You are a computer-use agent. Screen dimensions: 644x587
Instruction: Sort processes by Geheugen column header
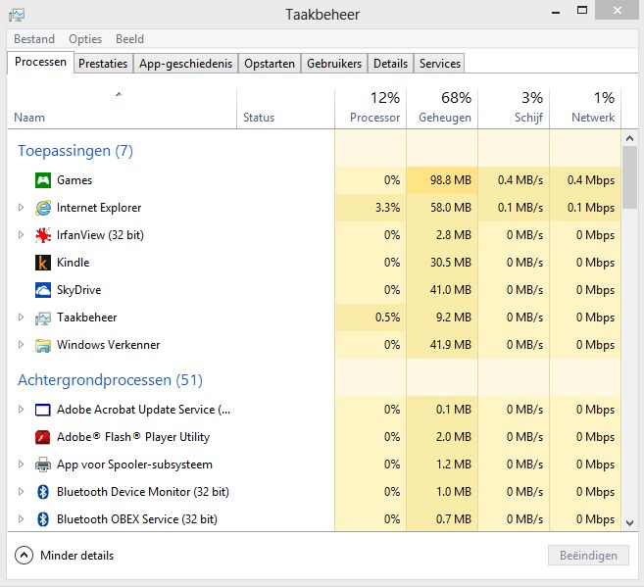pyautogui.click(x=442, y=108)
